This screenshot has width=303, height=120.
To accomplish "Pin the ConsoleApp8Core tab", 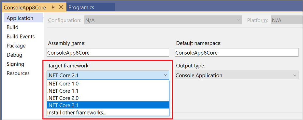I will 53,7.
